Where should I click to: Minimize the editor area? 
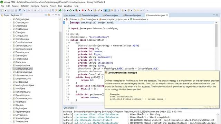pos(214,15)
